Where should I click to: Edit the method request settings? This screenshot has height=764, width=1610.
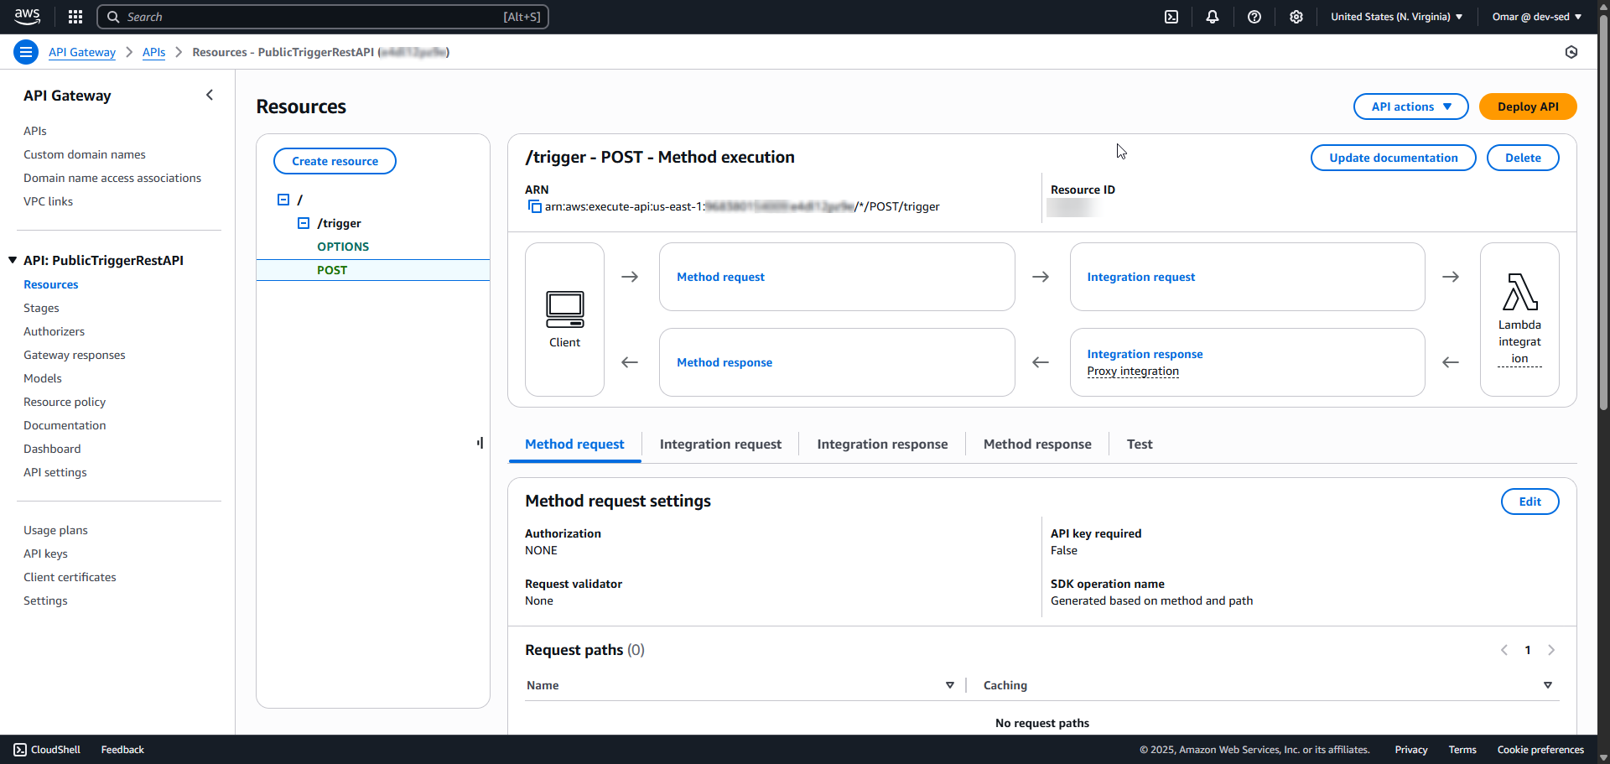coord(1529,502)
